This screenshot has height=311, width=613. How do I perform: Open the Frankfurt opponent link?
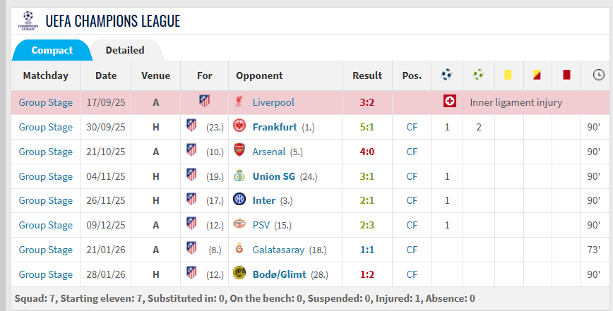[275, 127]
